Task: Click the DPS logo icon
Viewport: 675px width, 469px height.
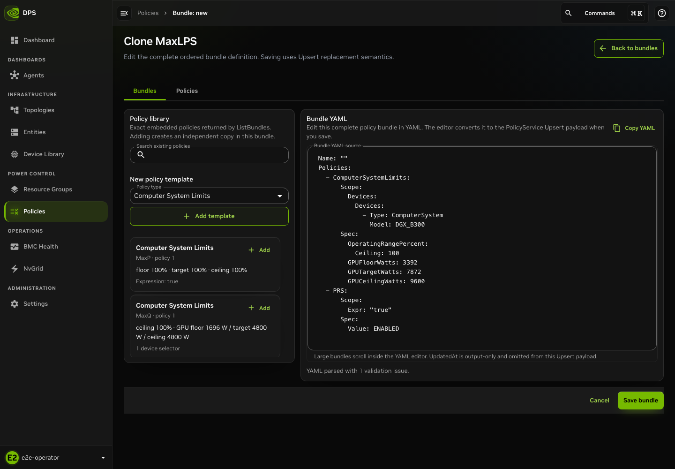Action: (x=12, y=13)
